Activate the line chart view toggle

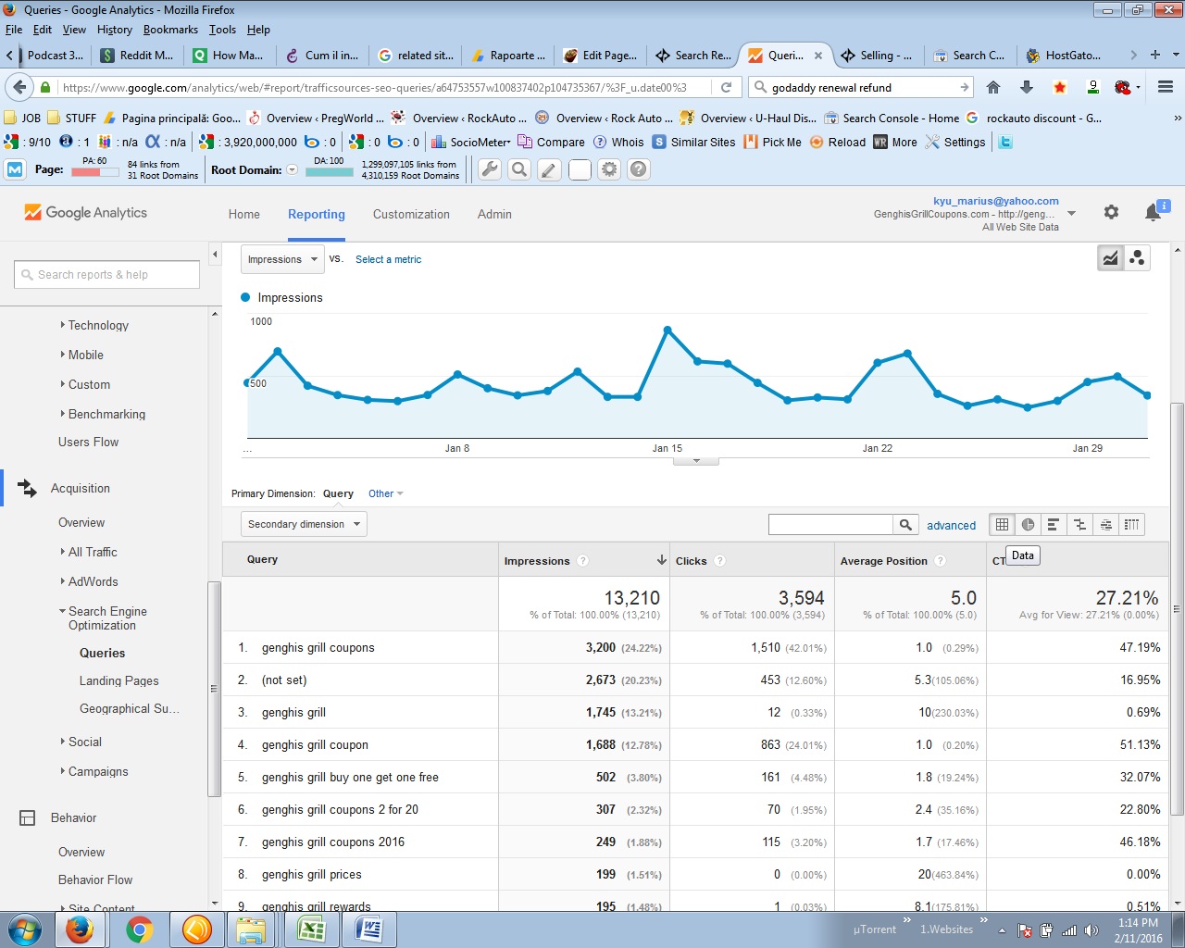(1110, 258)
